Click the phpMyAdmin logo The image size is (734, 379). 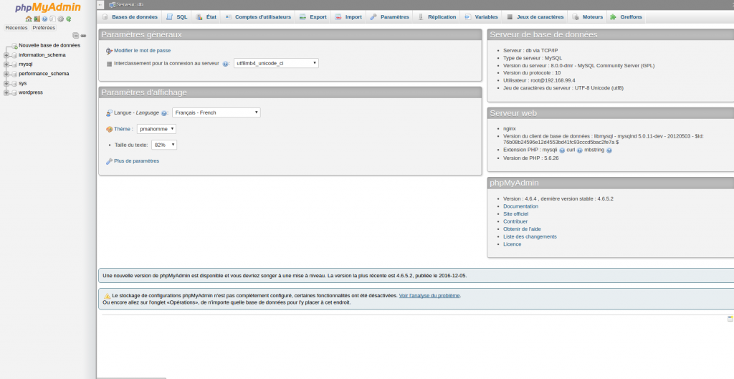click(x=48, y=7)
